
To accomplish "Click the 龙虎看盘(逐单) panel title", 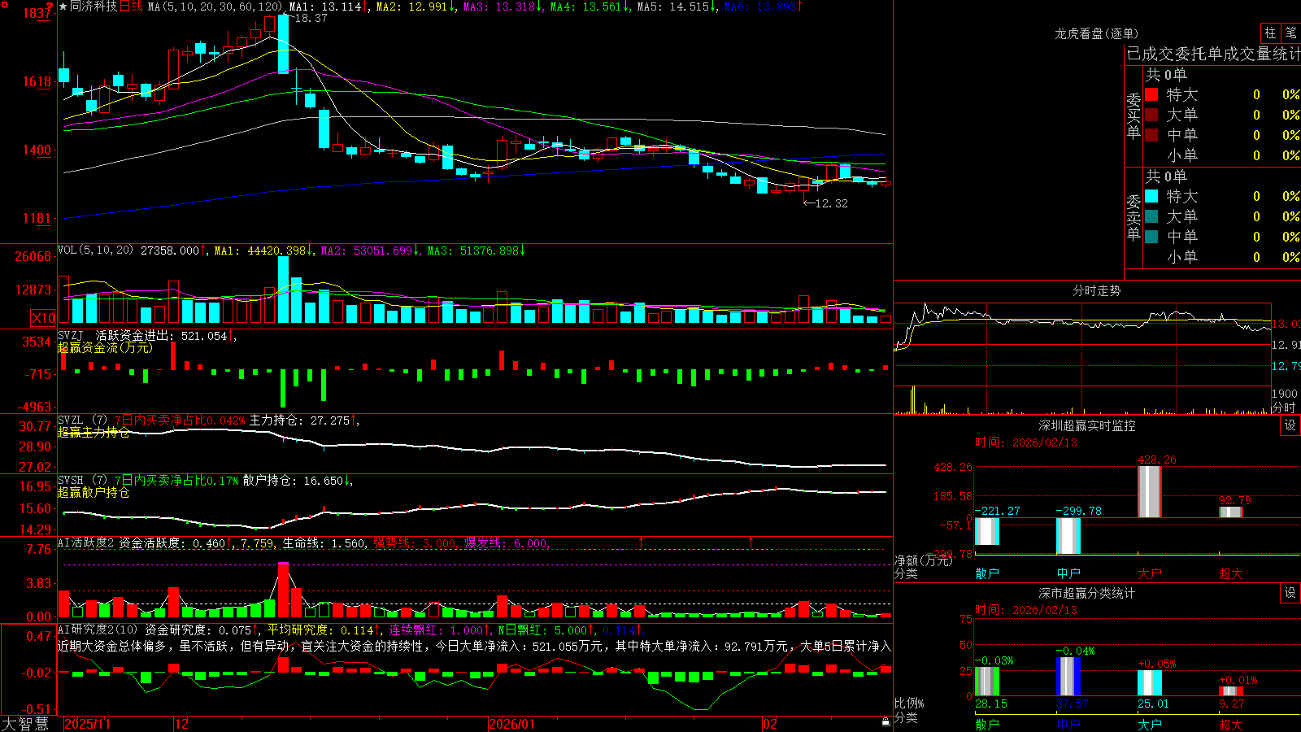I will click(x=1096, y=33).
